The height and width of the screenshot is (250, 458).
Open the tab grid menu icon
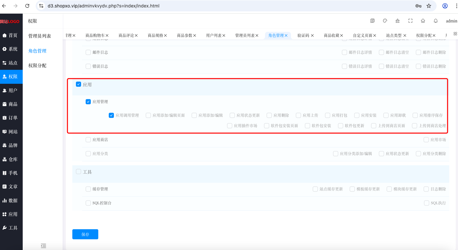[x=455, y=33]
